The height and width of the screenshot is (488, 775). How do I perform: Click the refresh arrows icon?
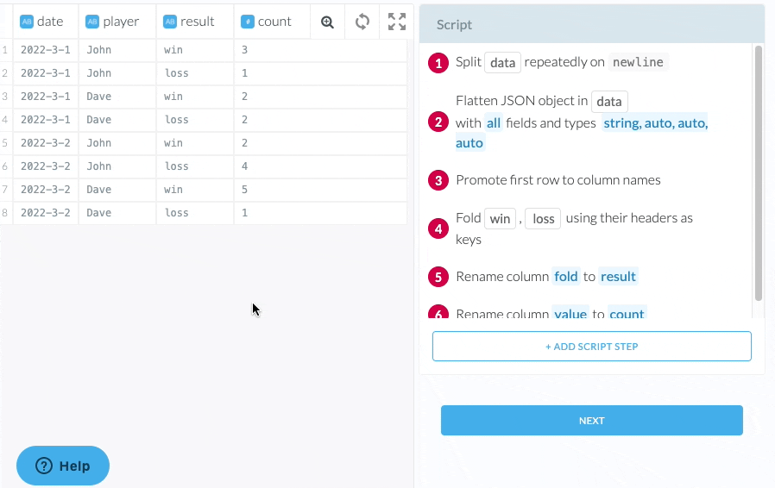362,22
